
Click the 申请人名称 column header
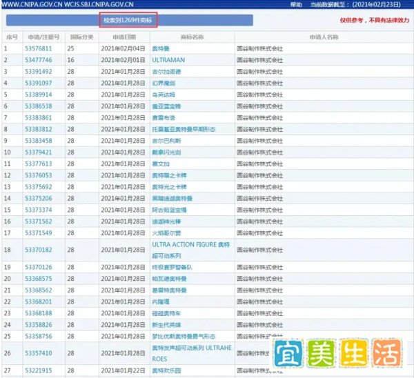coord(324,37)
